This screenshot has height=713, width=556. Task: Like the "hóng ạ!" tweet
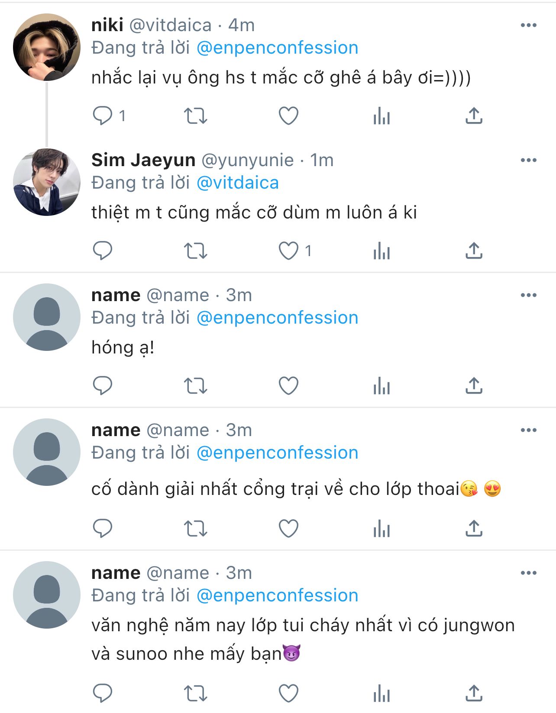288,385
